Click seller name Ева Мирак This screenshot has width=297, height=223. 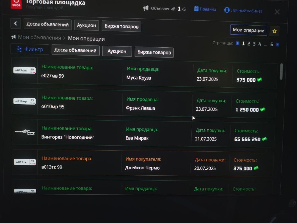[137, 138]
